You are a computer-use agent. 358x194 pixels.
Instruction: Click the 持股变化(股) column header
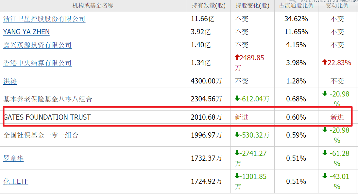[252, 6]
